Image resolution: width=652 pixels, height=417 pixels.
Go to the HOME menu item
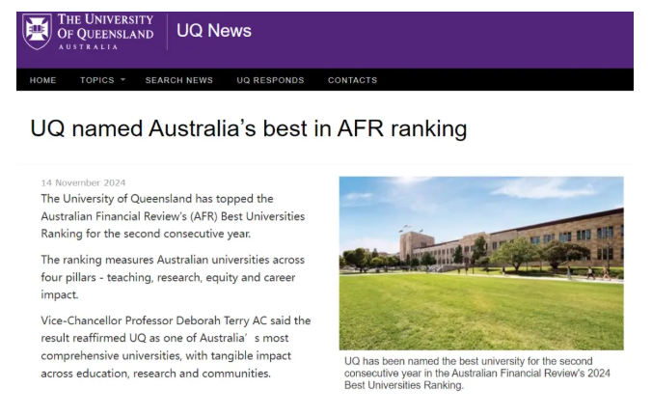click(42, 80)
